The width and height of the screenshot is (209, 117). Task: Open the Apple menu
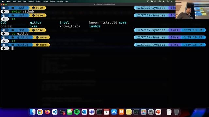coord(3,1)
